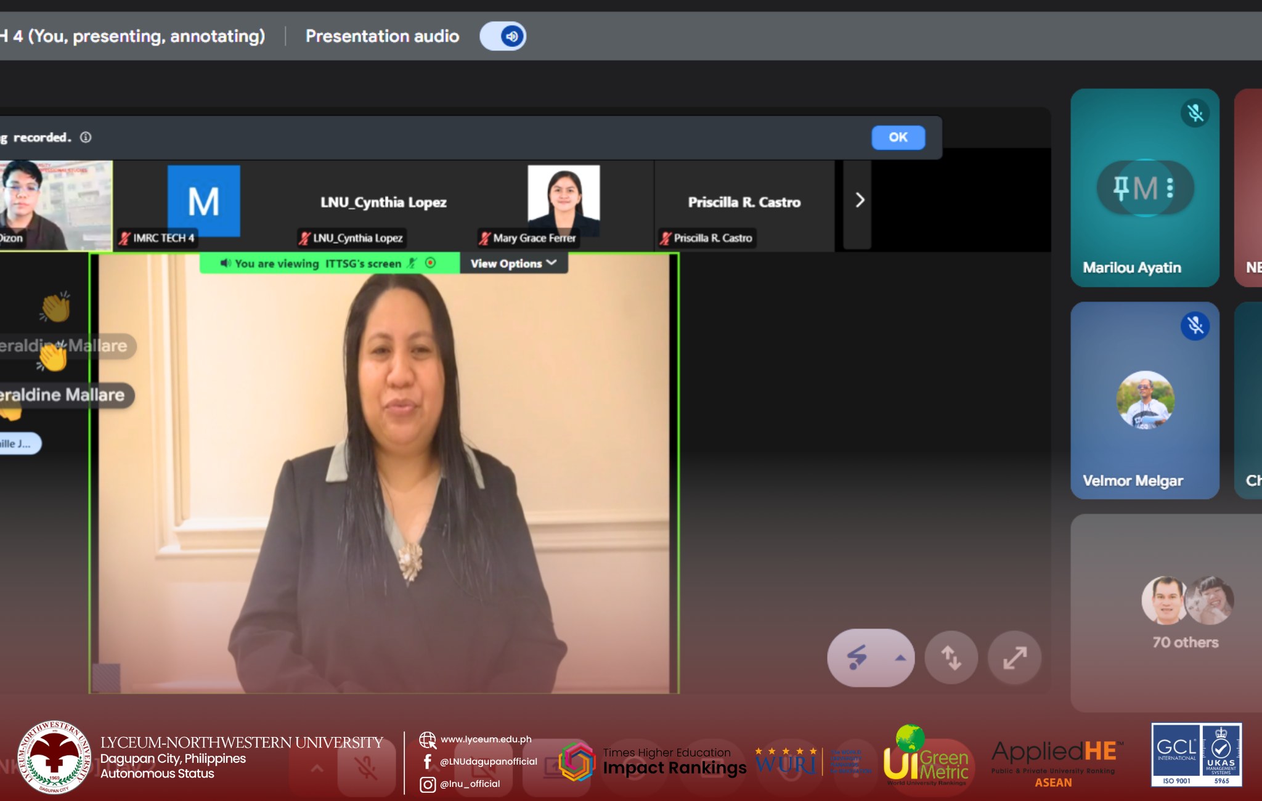Open more options on Marilou Ayatin tile
Viewport: 1262px width, 801px height.
1170,188
